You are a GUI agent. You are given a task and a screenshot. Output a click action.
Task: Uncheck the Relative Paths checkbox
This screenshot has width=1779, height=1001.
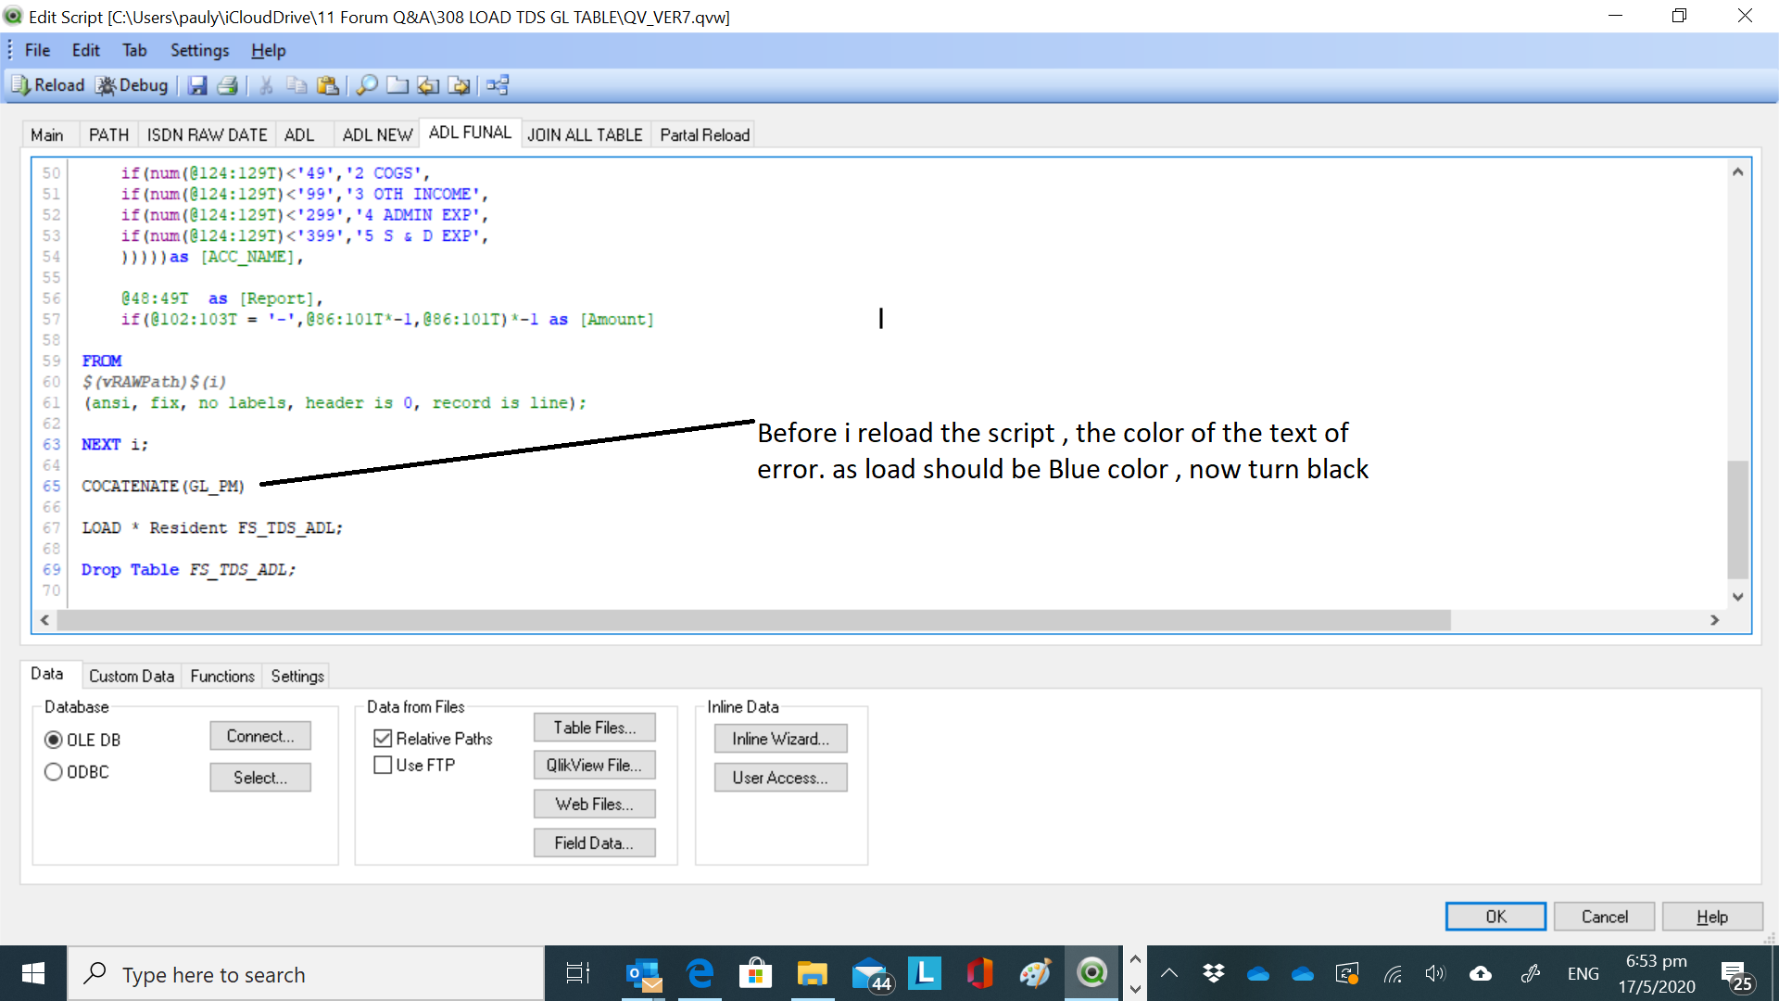383,739
